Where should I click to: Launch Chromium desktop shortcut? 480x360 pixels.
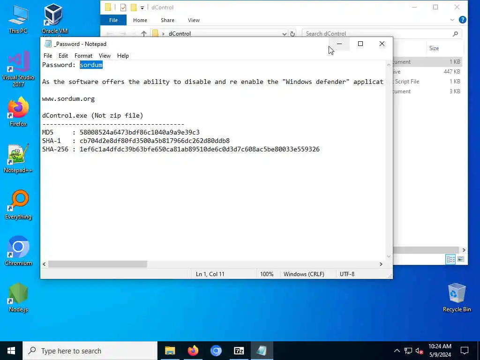click(18, 251)
